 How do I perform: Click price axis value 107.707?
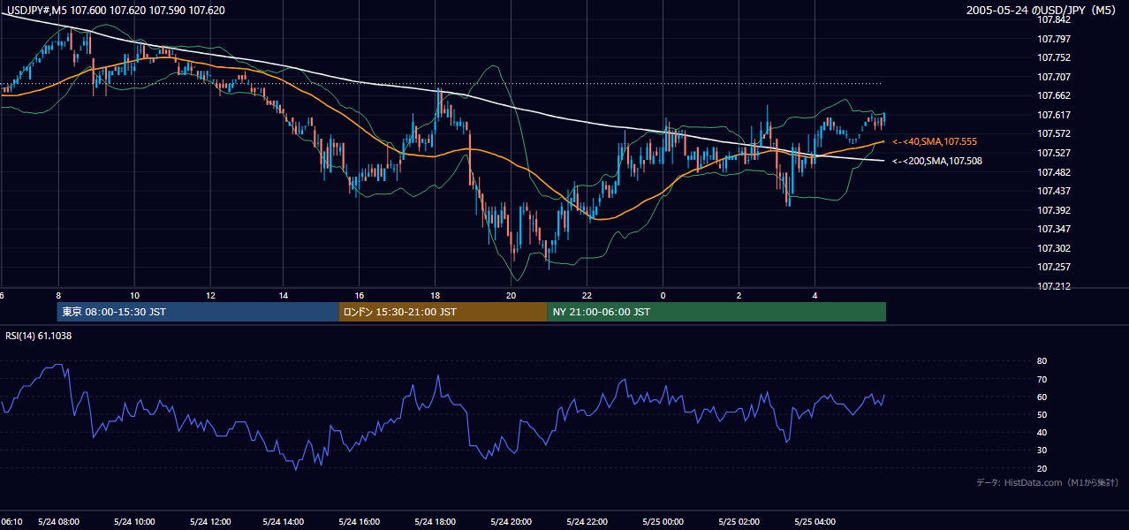tap(1053, 77)
